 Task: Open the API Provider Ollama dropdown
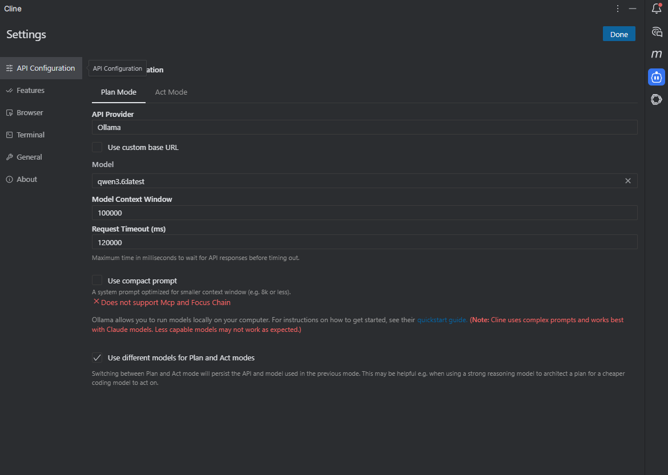[x=365, y=127]
